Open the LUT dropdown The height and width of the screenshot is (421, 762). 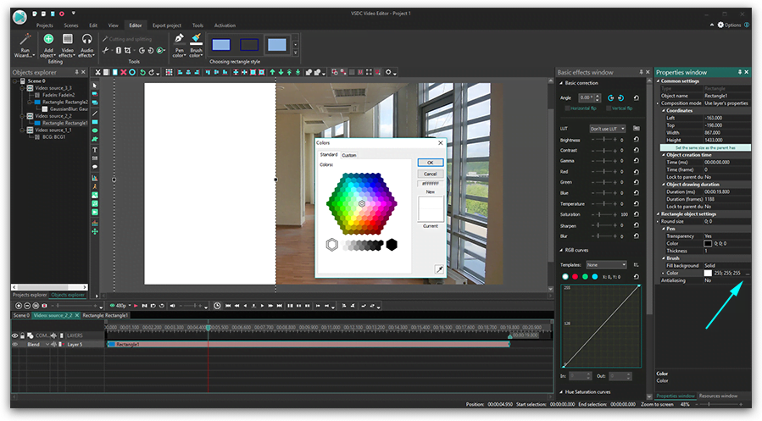608,129
